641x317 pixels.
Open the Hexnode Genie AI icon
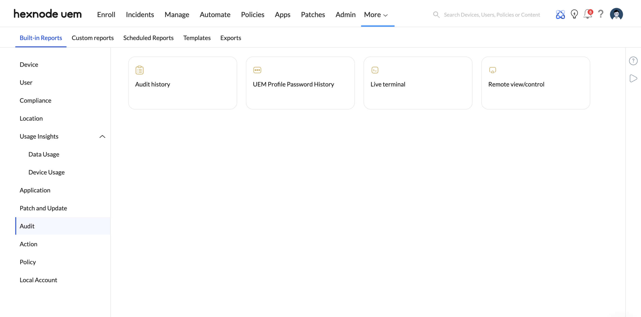[x=560, y=14]
